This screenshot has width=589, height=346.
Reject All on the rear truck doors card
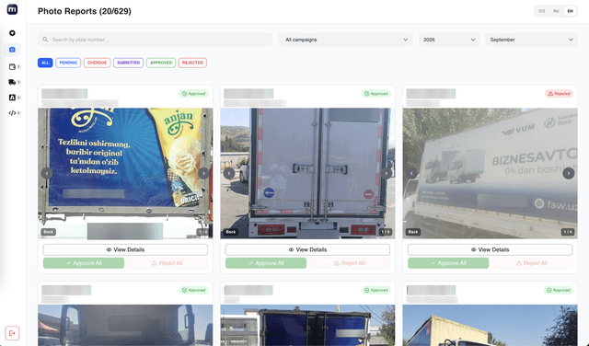click(x=349, y=263)
